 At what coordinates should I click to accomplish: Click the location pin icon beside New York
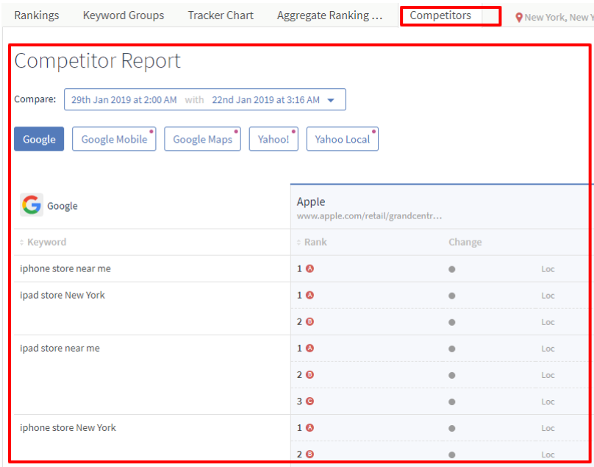pyautogui.click(x=519, y=18)
